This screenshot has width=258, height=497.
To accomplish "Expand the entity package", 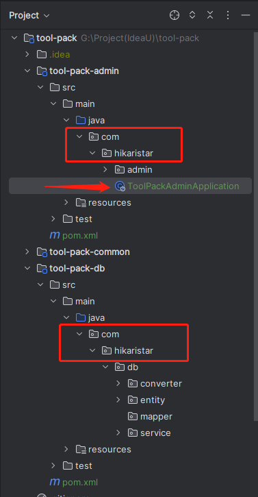I will (118, 400).
